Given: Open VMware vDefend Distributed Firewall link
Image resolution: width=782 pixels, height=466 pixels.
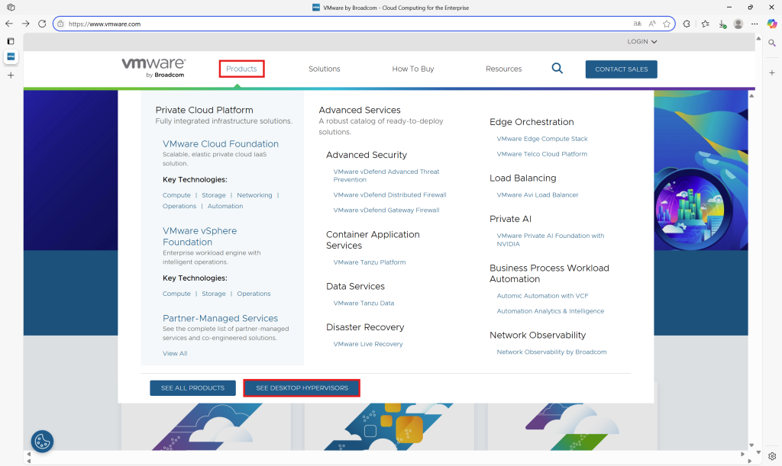Looking at the screenshot, I should (389, 195).
